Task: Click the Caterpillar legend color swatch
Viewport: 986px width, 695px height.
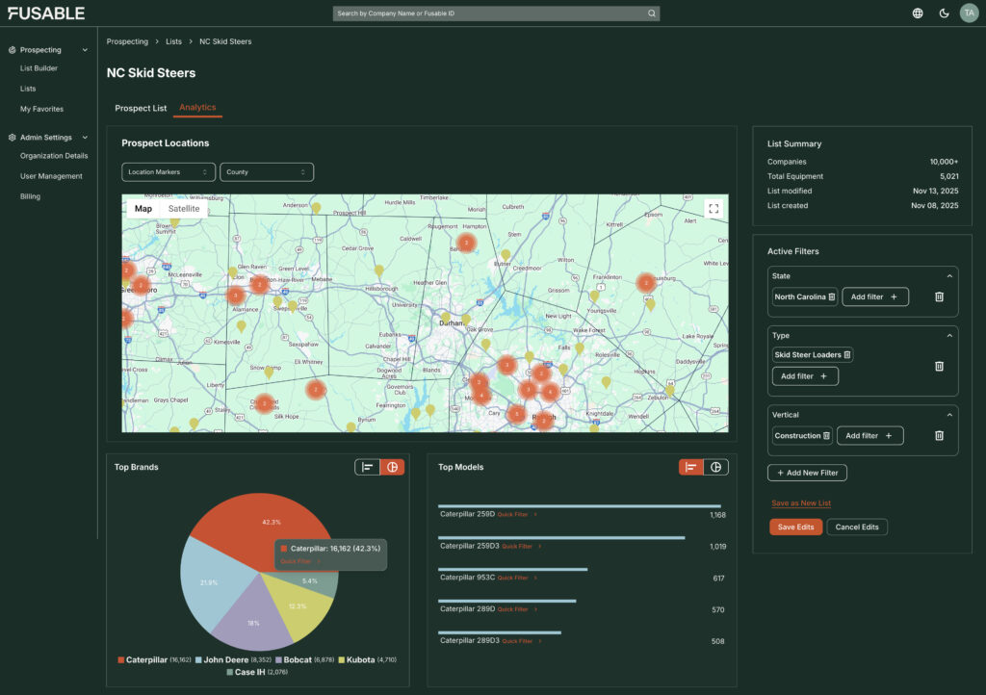Action: pyautogui.click(x=120, y=659)
